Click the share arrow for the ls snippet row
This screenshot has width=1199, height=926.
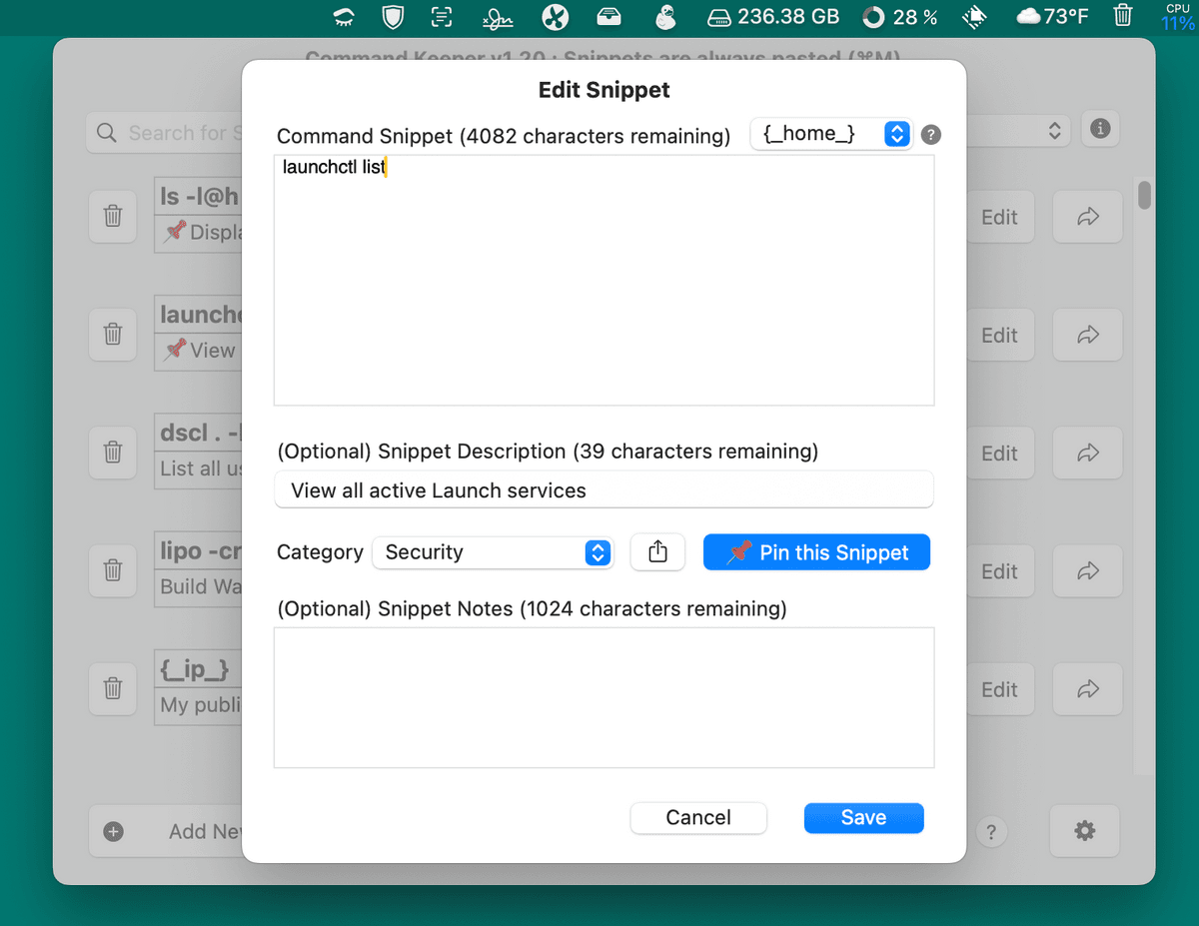click(x=1088, y=217)
